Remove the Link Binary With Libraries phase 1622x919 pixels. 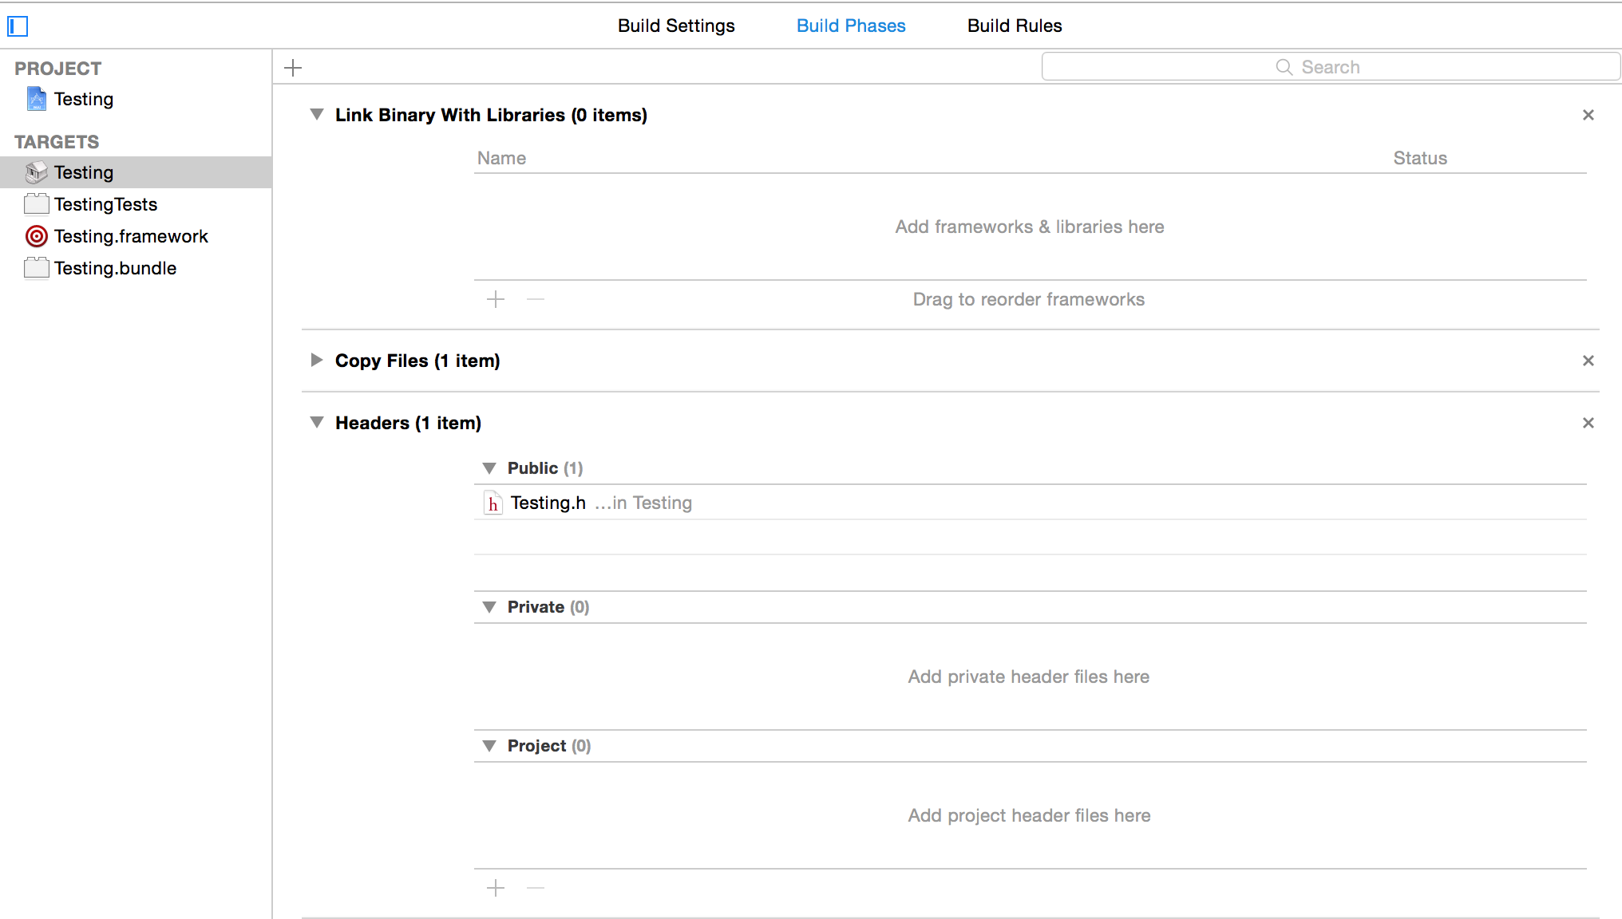coord(1588,115)
